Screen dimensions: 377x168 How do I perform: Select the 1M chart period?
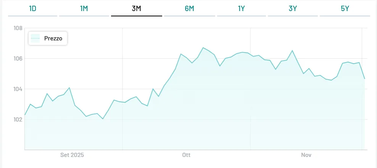(x=84, y=8)
